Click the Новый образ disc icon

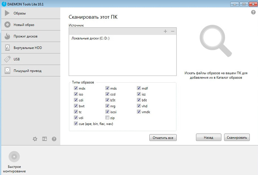[x=7, y=25]
